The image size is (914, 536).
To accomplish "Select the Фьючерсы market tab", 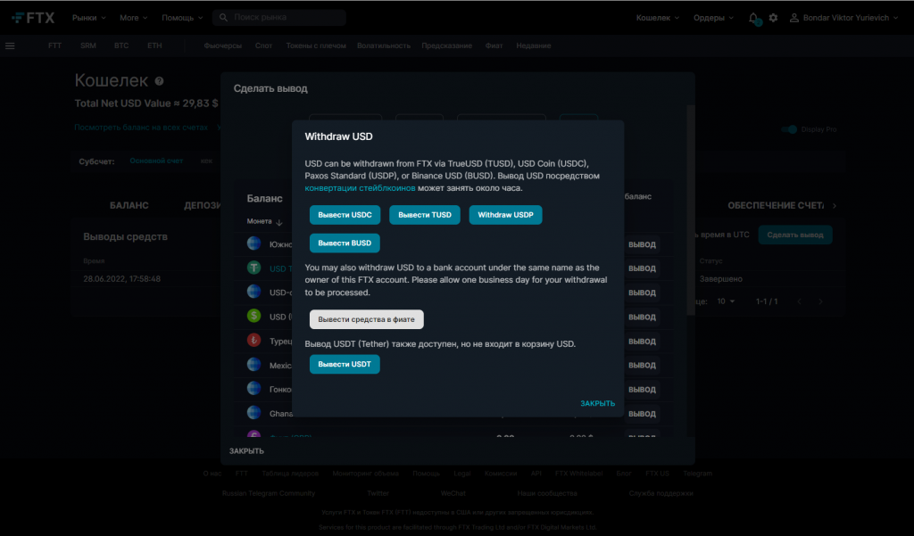I will [222, 45].
